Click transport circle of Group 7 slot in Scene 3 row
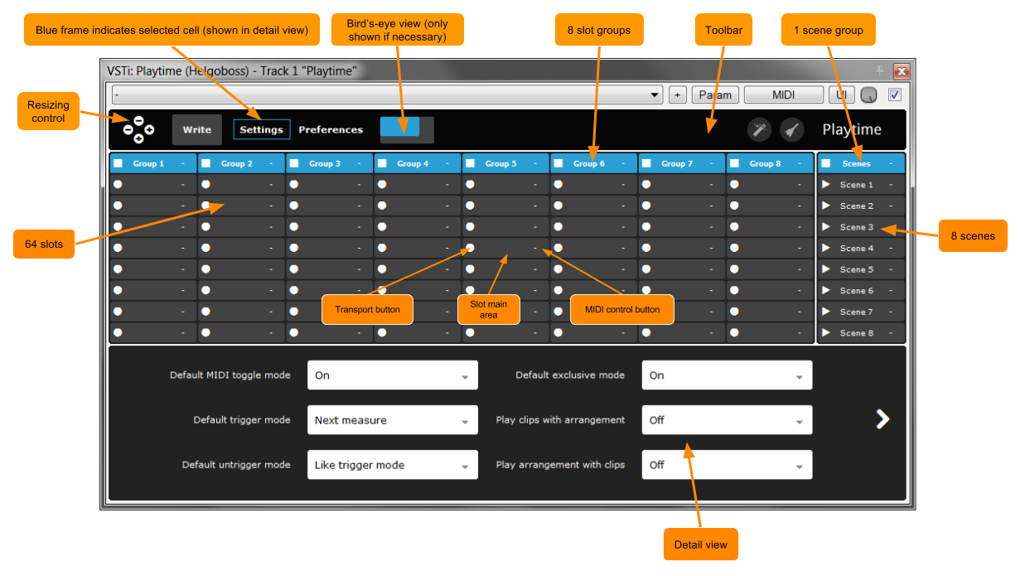This screenshot has width=1025, height=576. (646, 226)
